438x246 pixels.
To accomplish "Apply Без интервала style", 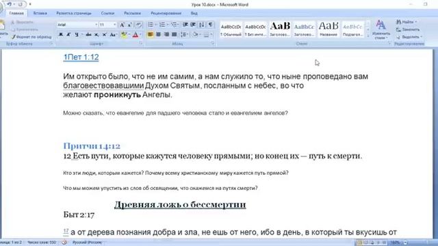I will (255, 29).
